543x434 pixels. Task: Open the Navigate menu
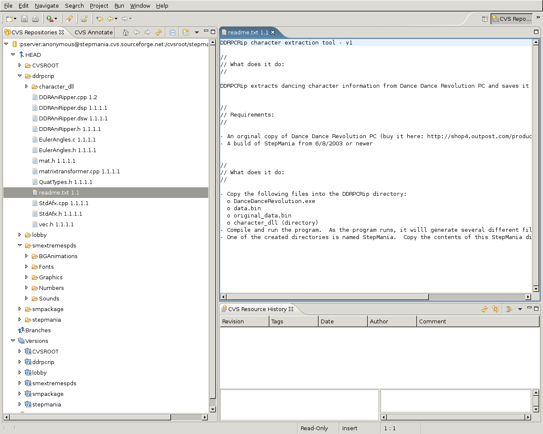(x=47, y=6)
